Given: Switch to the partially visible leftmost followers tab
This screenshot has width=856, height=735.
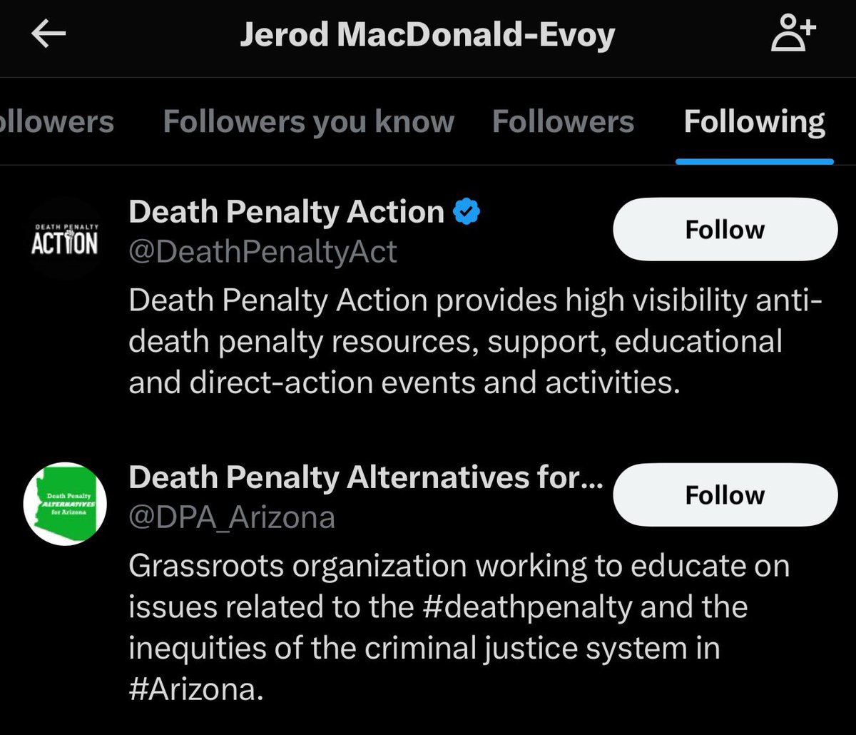Looking at the screenshot, I should [56, 122].
